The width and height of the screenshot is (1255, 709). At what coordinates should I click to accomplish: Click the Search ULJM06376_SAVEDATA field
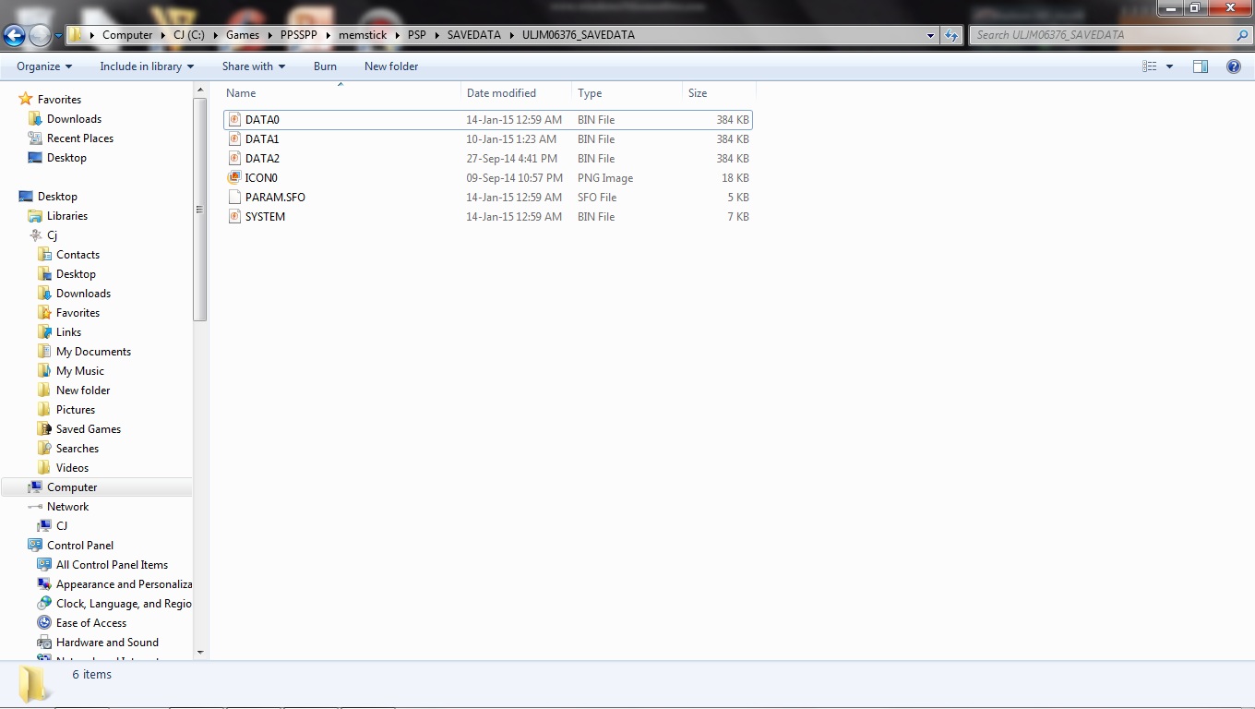click(x=1103, y=35)
